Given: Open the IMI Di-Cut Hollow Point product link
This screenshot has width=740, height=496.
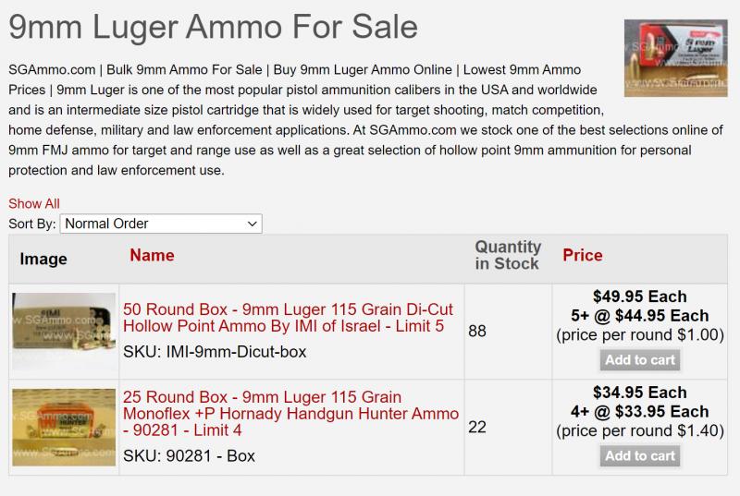Looking at the screenshot, I should [288, 318].
